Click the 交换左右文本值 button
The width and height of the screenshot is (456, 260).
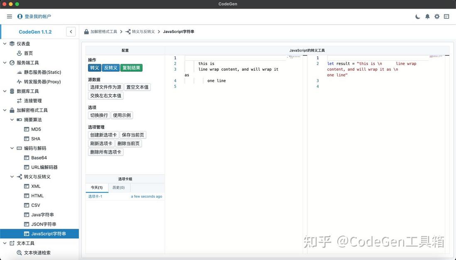pyautogui.click(x=105, y=96)
